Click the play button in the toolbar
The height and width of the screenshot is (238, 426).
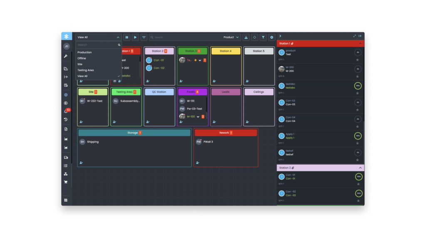click(135, 37)
